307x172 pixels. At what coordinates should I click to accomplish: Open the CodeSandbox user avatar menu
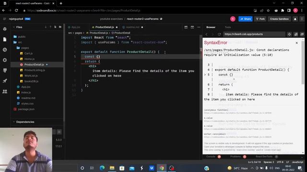click(x=233, y=19)
